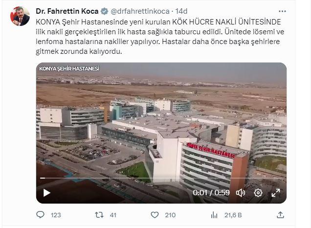Click the tweet text about KÖK HÜCRE NAKLİ
311x228 pixels.
point(160,37)
